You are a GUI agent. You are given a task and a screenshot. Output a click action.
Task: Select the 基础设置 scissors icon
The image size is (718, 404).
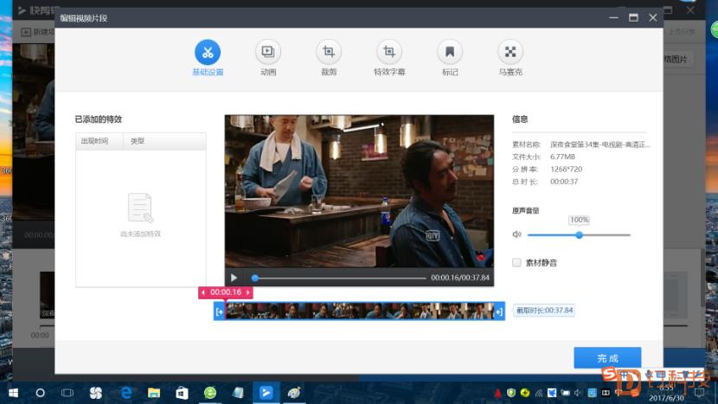pyautogui.click(x=208, y=52)
